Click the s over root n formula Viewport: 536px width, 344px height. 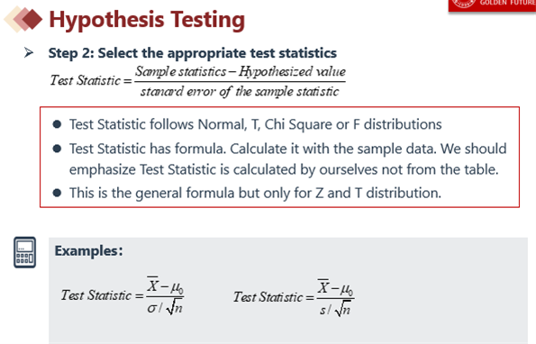click(294, 297)
